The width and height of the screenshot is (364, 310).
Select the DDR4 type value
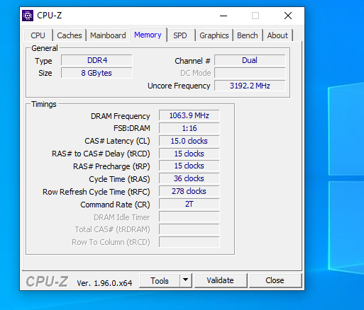click(96, 60)
